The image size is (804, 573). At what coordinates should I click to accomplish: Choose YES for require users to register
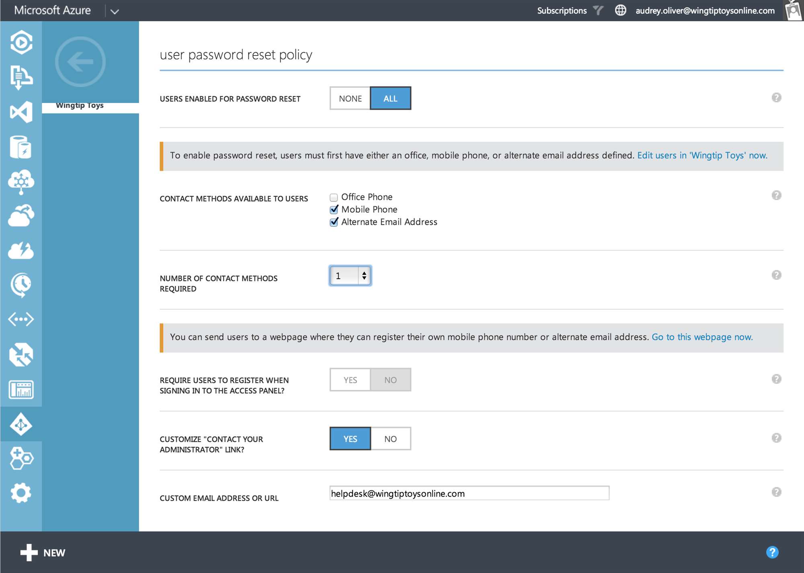[x=350, y=380]
